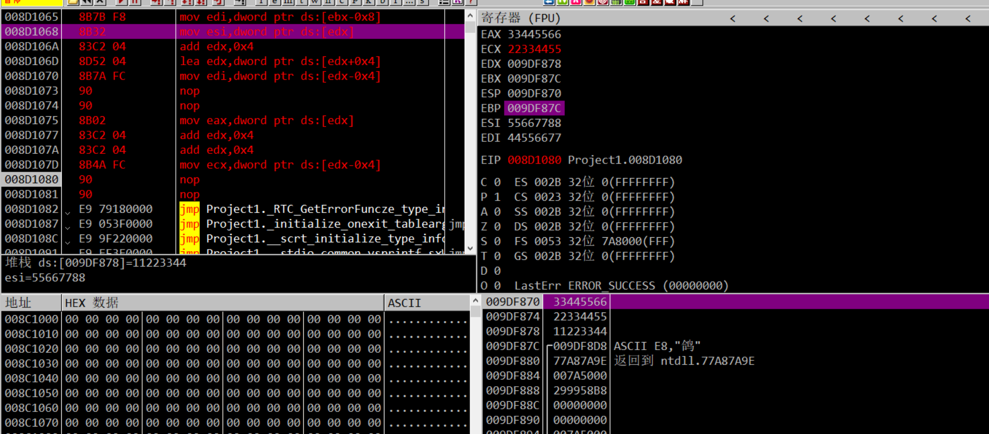This screenshot has height=434, width=989.
Task: Select stack entry 009DF884 holding 007A5000
Action: [737, 376]
